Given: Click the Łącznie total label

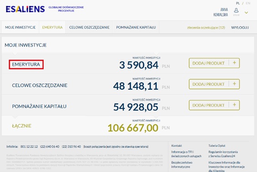Looking at the screenshot, I should point(21,126).
